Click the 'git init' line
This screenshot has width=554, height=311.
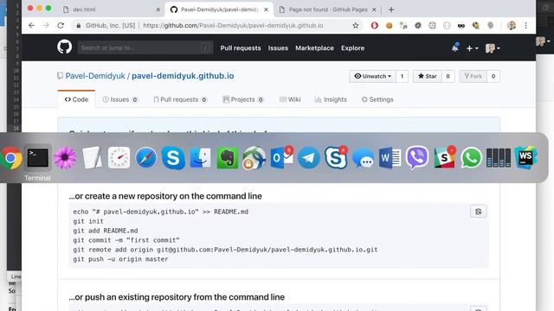pyautogui.click(x=88, y=221)
